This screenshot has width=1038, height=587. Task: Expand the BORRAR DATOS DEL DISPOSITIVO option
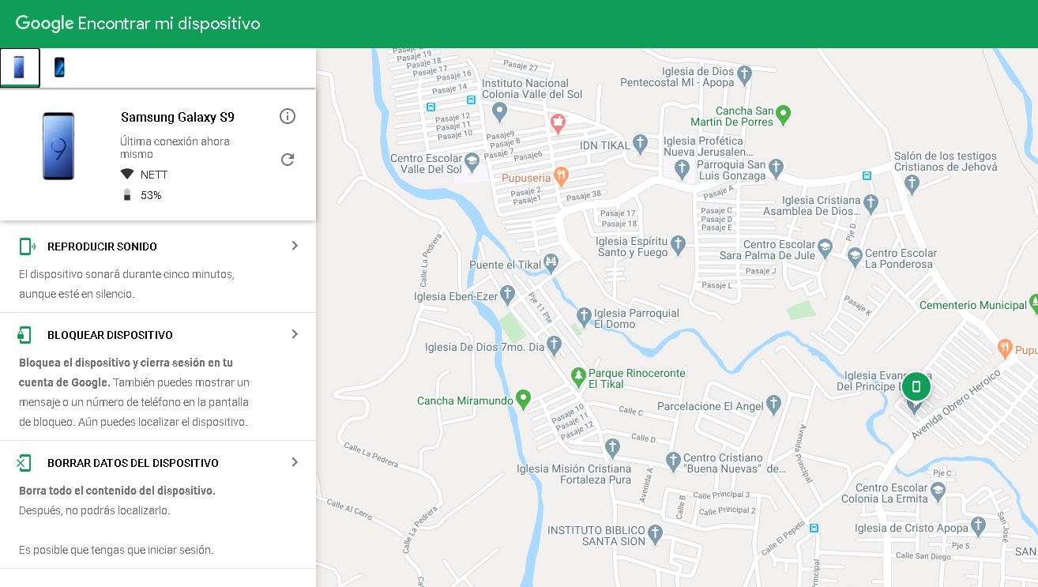pyautogui.click(x=295, y=462)
